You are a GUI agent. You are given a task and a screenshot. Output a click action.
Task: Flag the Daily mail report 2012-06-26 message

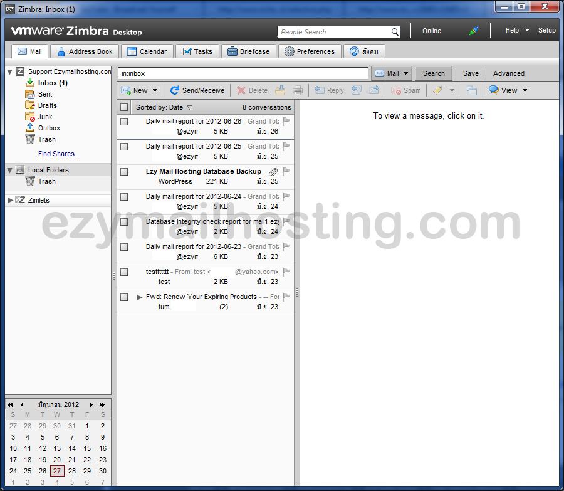286,121
